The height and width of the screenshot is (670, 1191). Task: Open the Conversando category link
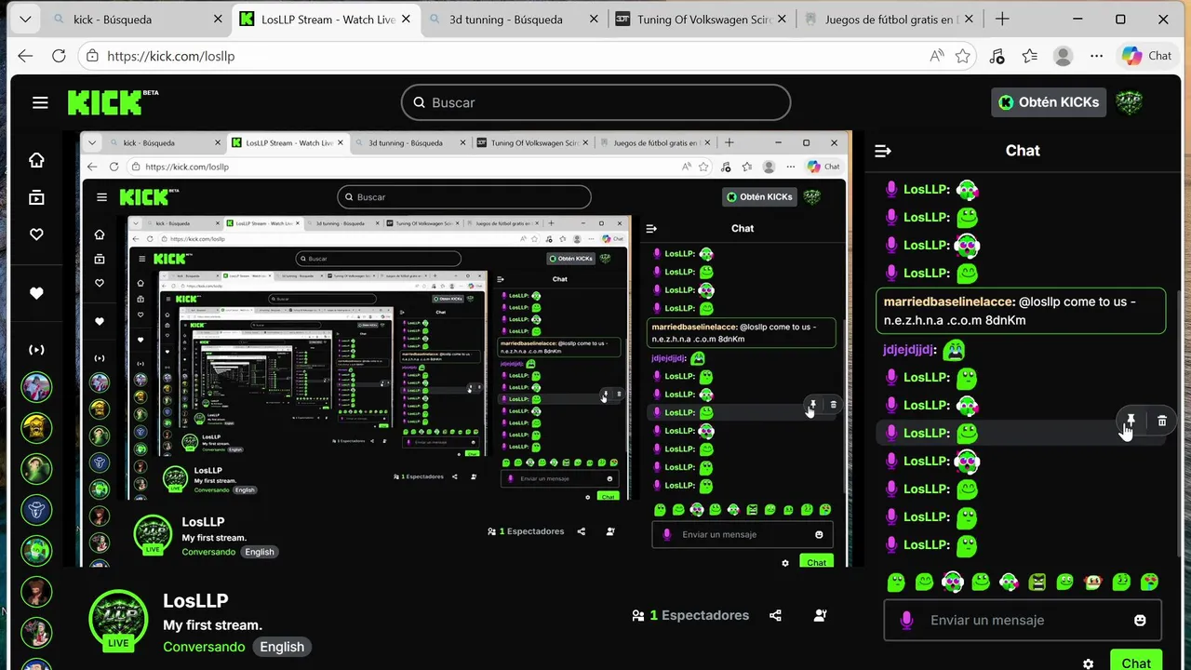pyautogui.click(x=204, y=647)
